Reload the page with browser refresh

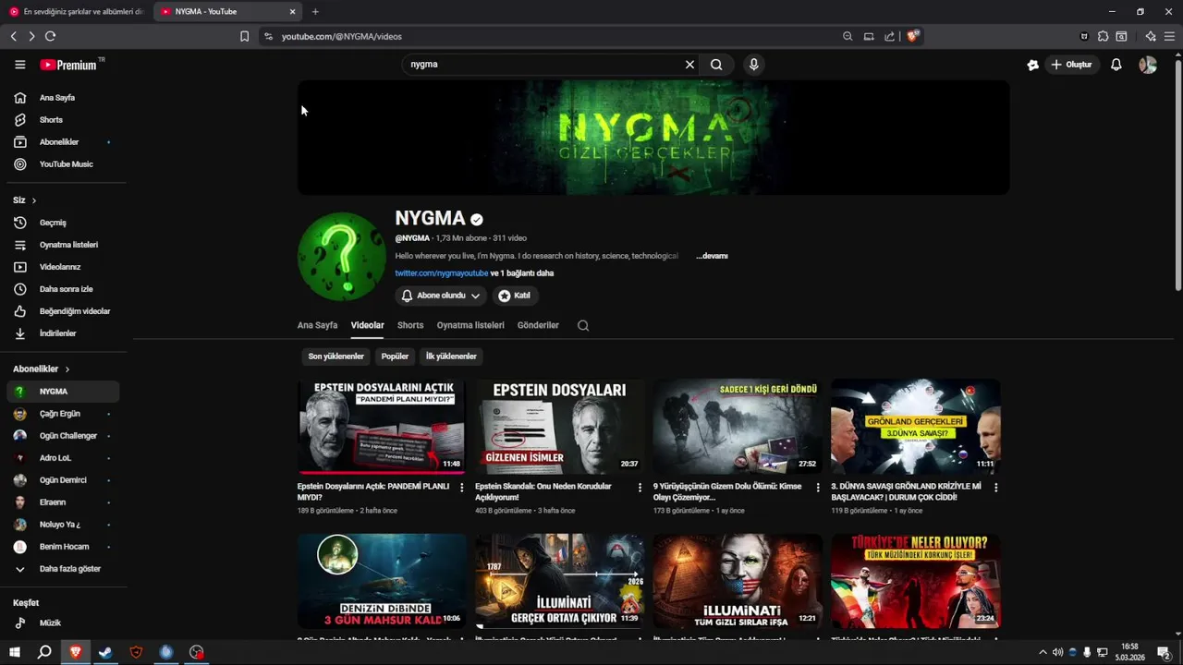[x=50, y=37]
